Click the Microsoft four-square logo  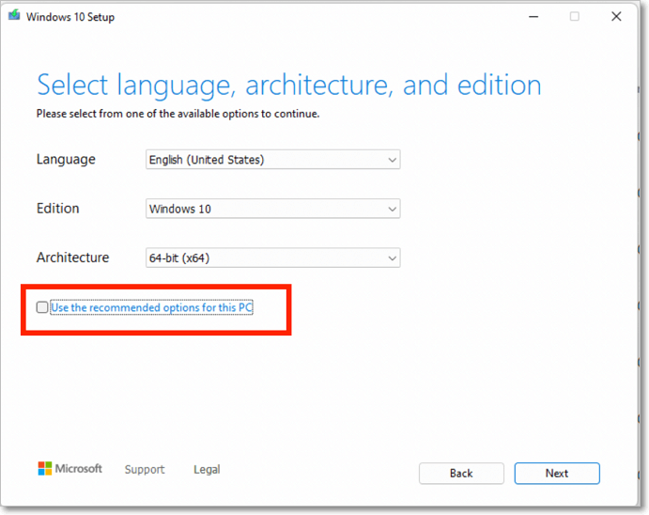click(45, 468)
